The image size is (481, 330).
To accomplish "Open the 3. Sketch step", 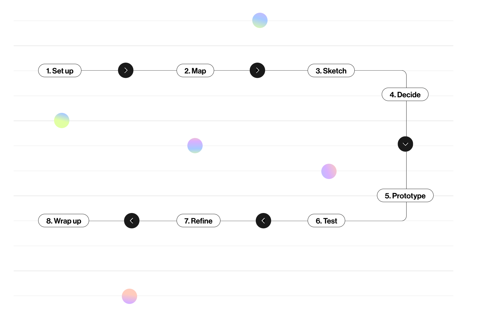I will [x=331, y=71].
